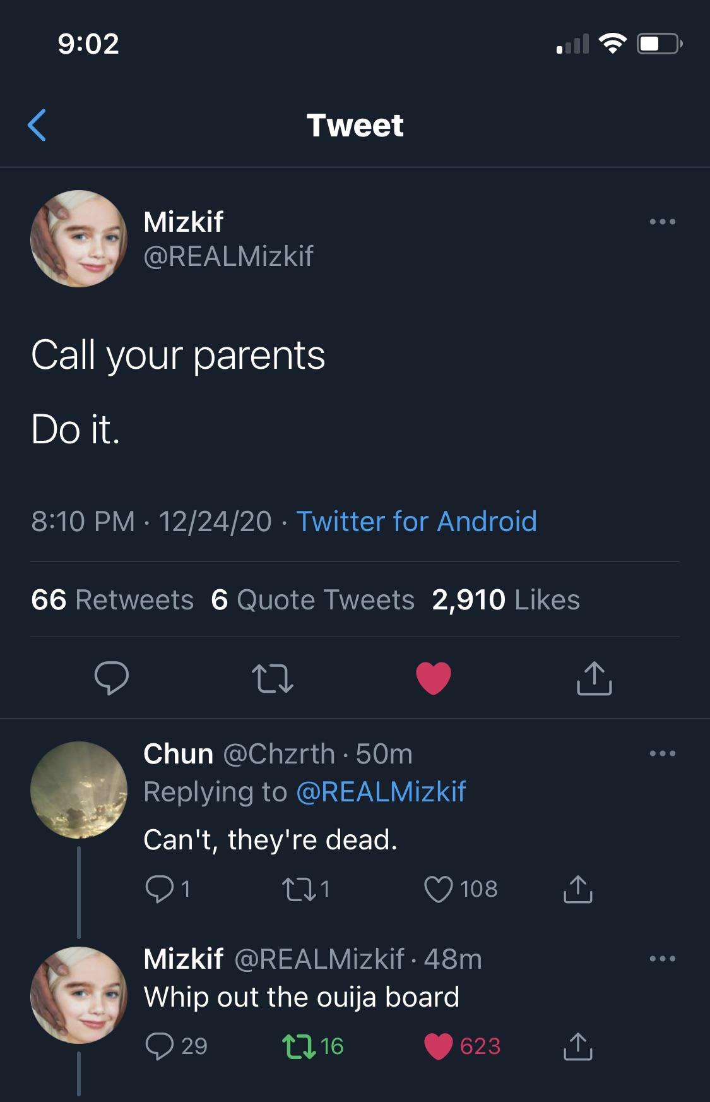This screenshot has height=1102, width=710.
Task: View the 66 Retweets list
Action: [112, 600]
